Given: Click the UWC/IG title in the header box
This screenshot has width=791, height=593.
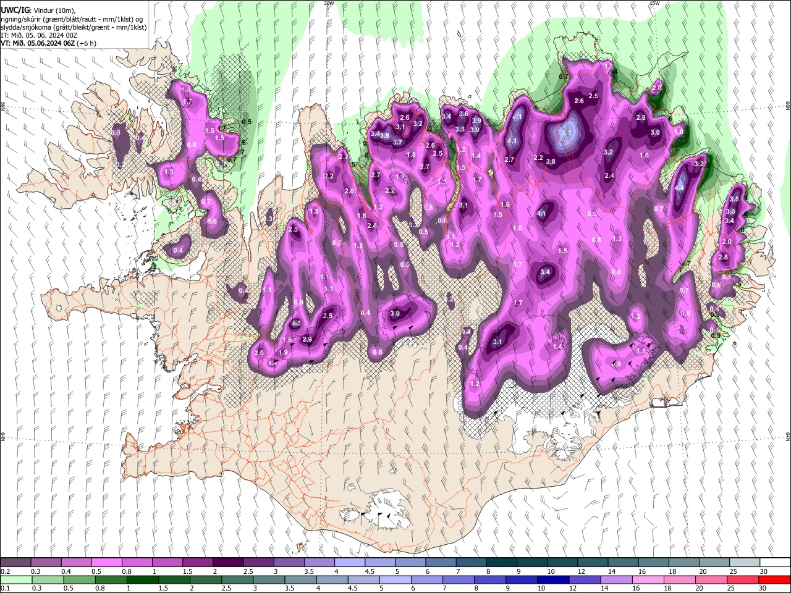Looking at the screenshot, I should (x=15, y=11).
